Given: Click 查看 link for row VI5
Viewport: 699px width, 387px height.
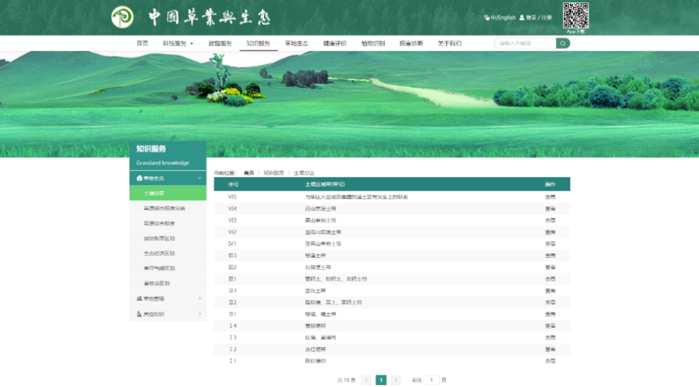Looking at the screenshot, I should tap(549, 196).
